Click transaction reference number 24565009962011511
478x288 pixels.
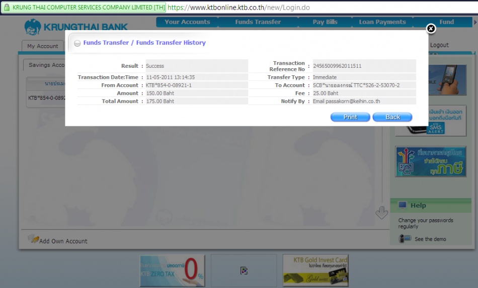(337, 66)
